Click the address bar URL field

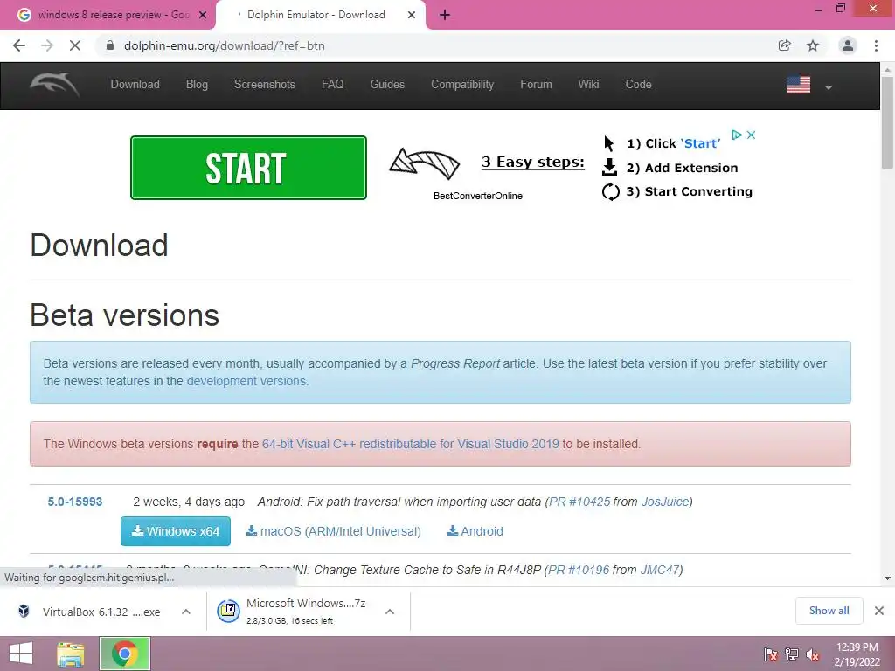[434, 45]
